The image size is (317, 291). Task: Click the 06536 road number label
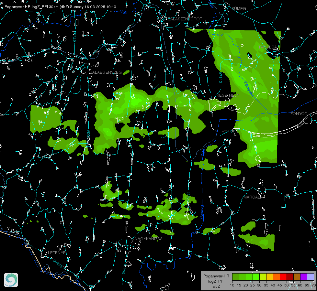[x=88, y=135]
